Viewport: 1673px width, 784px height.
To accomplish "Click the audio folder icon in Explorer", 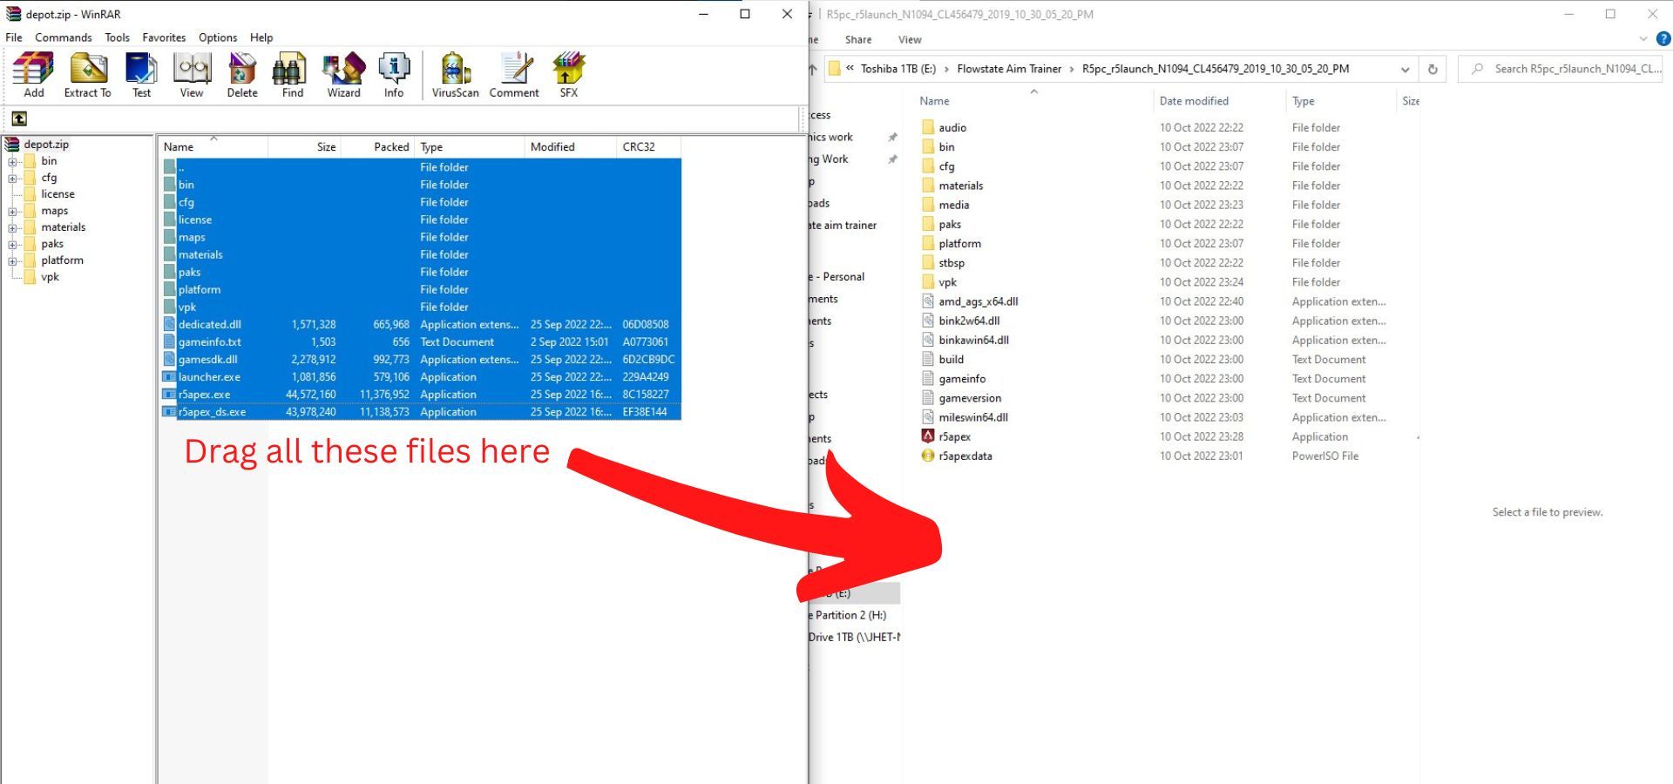I will tap(928, 127).
